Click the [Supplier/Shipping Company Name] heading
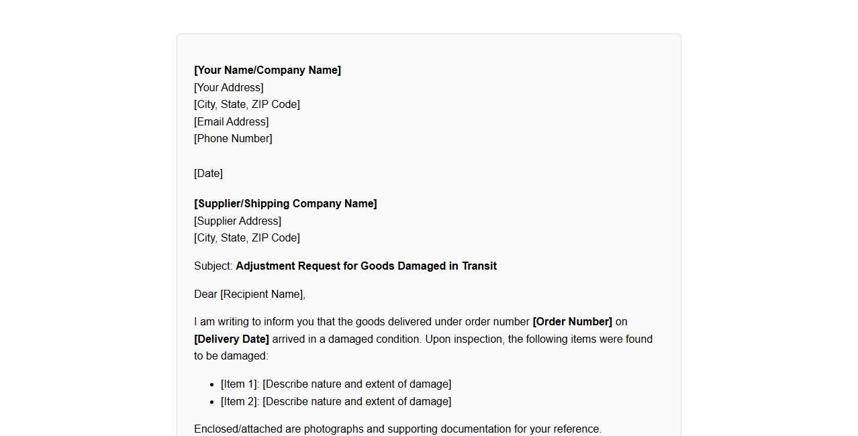Viewport: 858px width, 436px height. coord(285,204)
